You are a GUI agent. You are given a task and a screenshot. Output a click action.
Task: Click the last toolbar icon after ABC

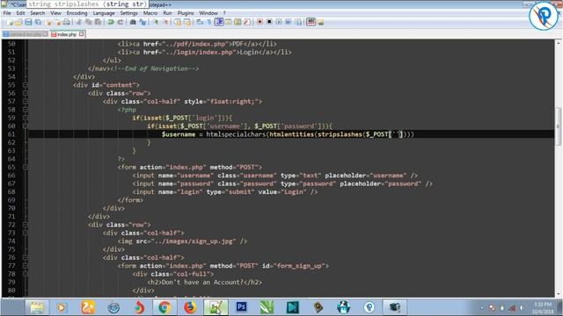[320, 22]
